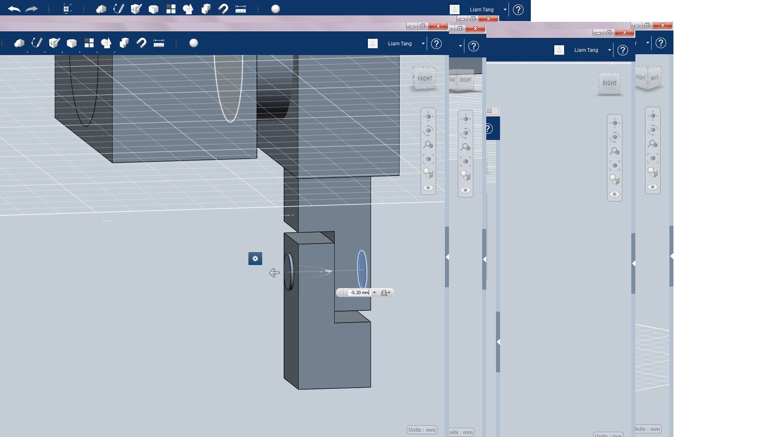
Task: Open extrude operation type dropdown
Action: (x=386, y=293)
